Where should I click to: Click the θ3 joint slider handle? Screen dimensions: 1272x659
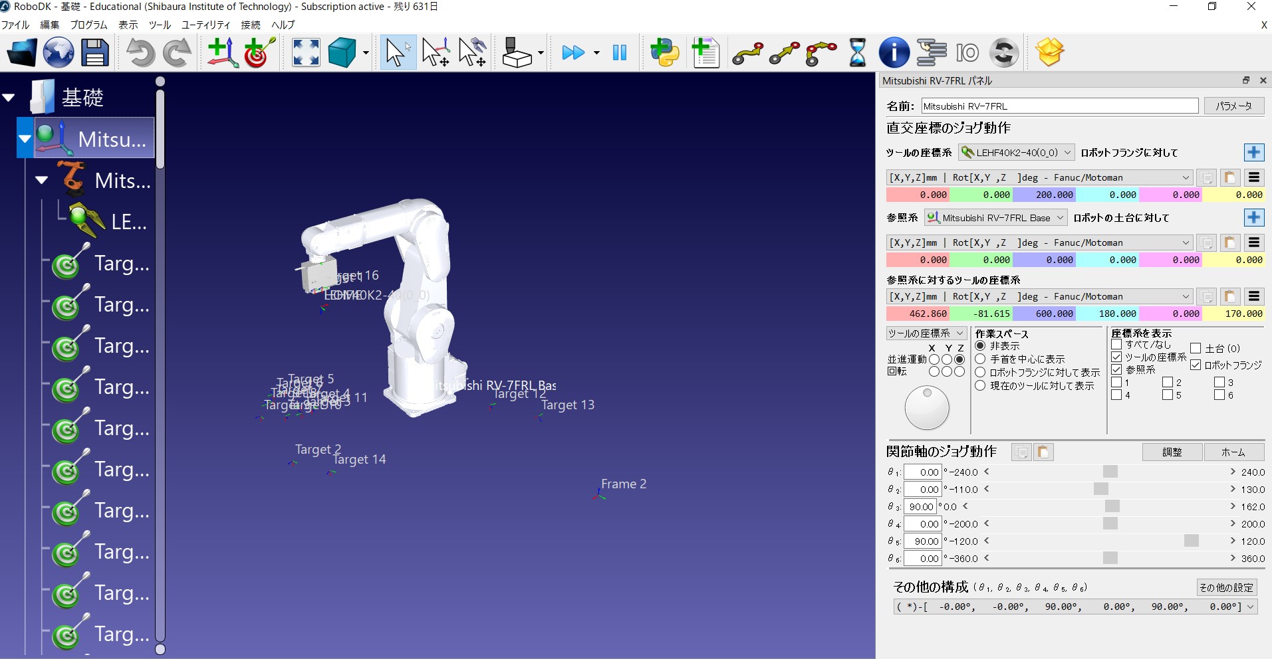[1112, 507]
